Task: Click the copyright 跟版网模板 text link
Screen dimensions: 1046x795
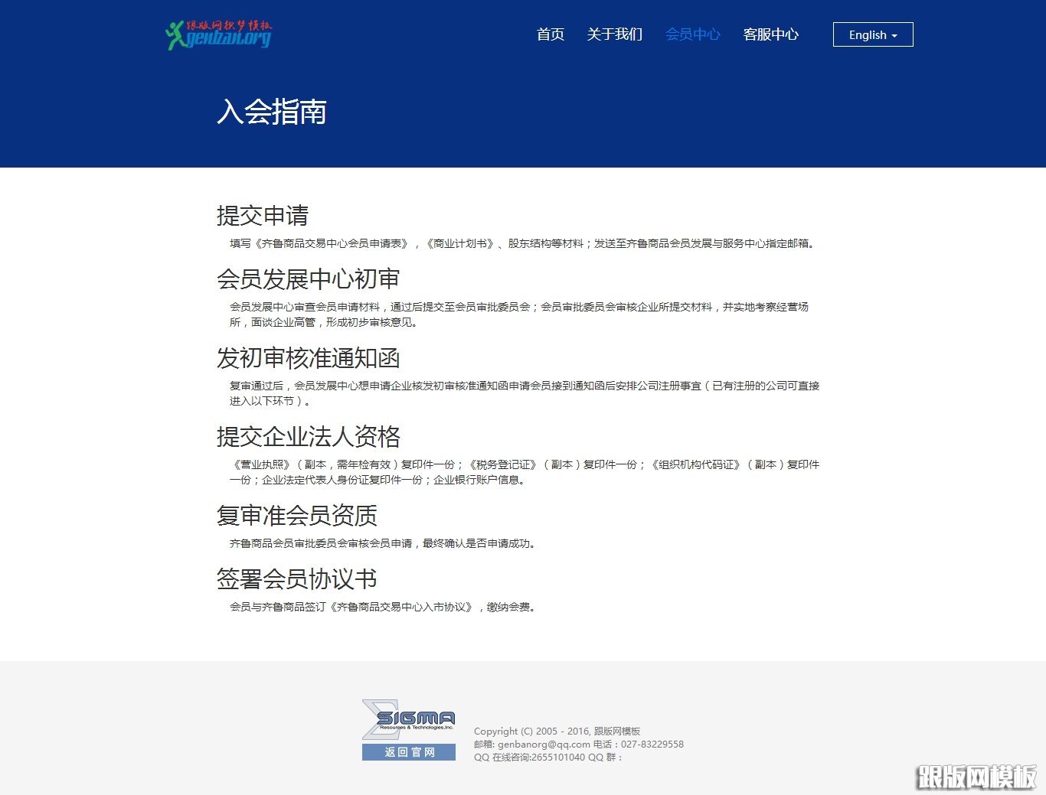Action: click(x=615, y=731)
